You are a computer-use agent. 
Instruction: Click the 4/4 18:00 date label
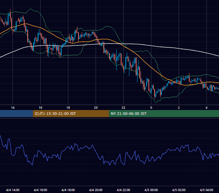click(x=68, y=190)
